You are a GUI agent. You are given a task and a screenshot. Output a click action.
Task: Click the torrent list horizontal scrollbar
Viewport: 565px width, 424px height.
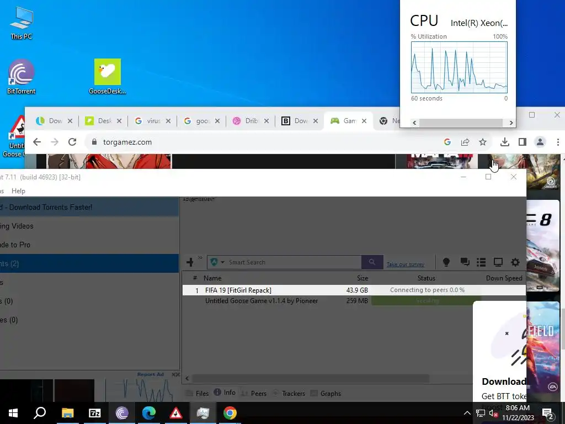coord(311,378)
